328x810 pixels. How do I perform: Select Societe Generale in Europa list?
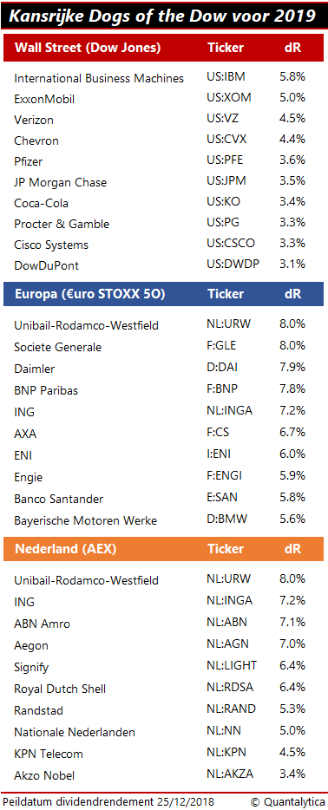point(58,347)
